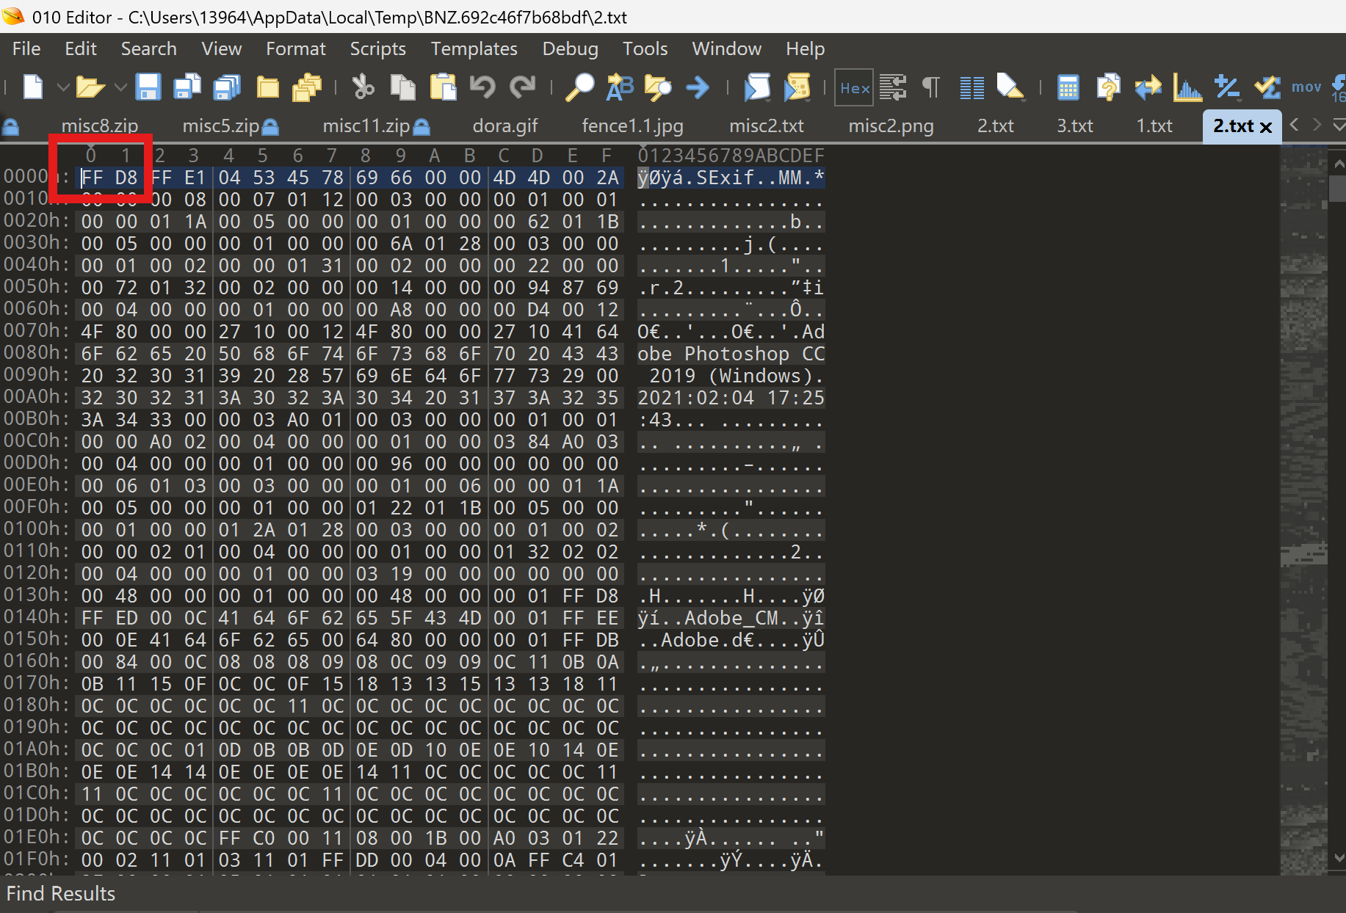Viewport: 1346px width, 913px height.
Task: Open the Replace tool icon
Action: coord(619,87)
